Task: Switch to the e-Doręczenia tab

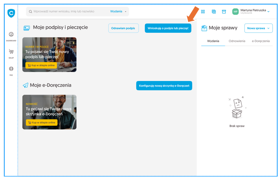Action: [x=261, y=41]
